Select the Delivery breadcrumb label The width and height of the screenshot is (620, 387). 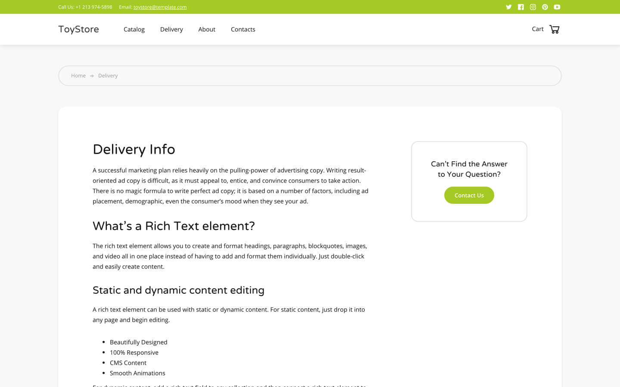(108, 75)
